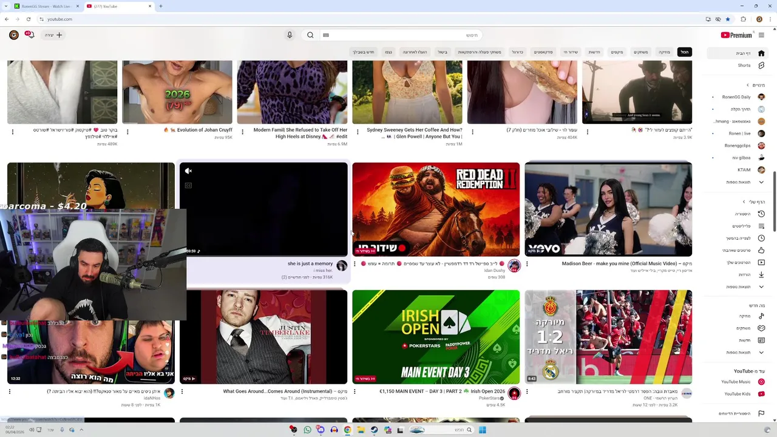Screen dimensions: 777x437
Task: Open more options for Evolution of Johan Cruyff
Action: pos(127,131)
